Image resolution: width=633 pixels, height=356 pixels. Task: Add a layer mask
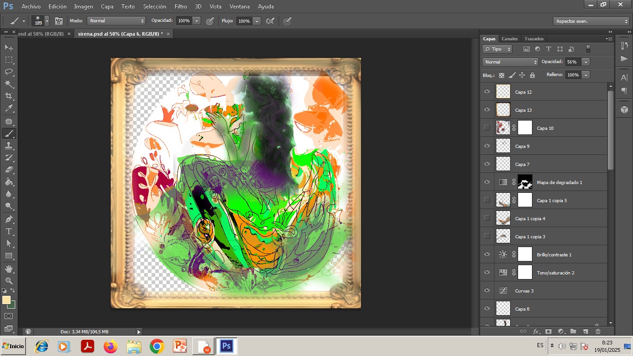548,331
